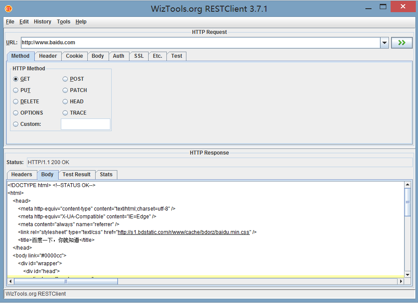Click the '<body link="#0000cc">' line
418x303 pixels.
(x=40, y=256)
